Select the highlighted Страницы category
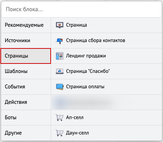 [26, 56]
